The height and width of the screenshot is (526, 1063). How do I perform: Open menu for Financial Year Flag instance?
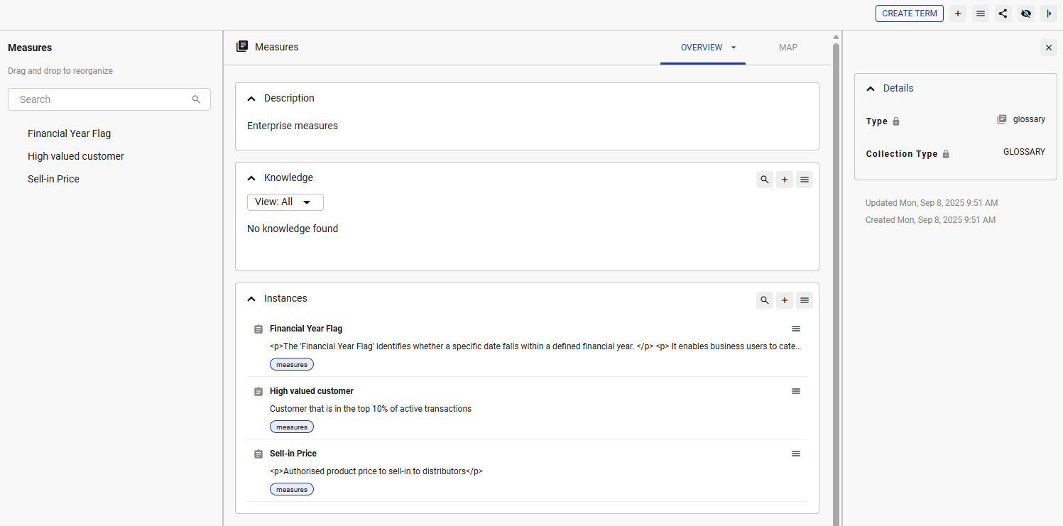796,329
